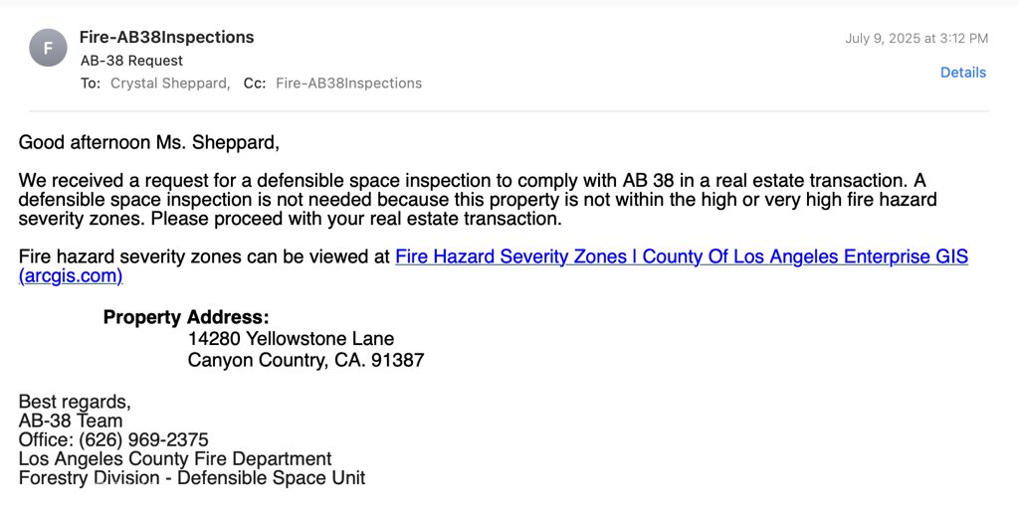The height and width of the screenshot is (505, 1019).
Task: Click the 14280 Yellowstone Lane address line
Action: (x=291, y=339)
